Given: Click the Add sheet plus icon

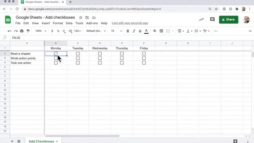Looking at the screenshot, I should point(12,141).
